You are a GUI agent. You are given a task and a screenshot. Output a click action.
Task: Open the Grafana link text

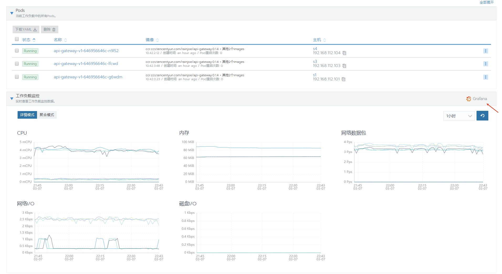click(480, 99)
